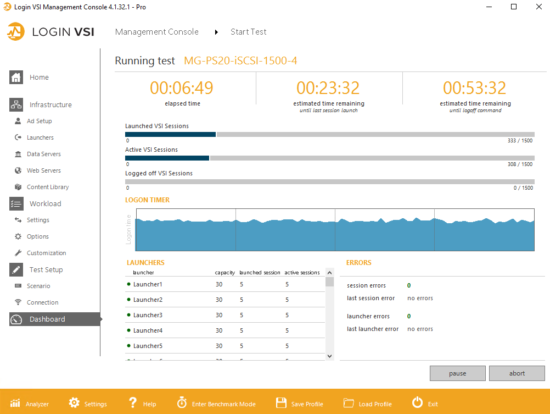Screen dimensions: 550x414
Task: Open the Scenario sidebar entry
Action: click(38, 286)
